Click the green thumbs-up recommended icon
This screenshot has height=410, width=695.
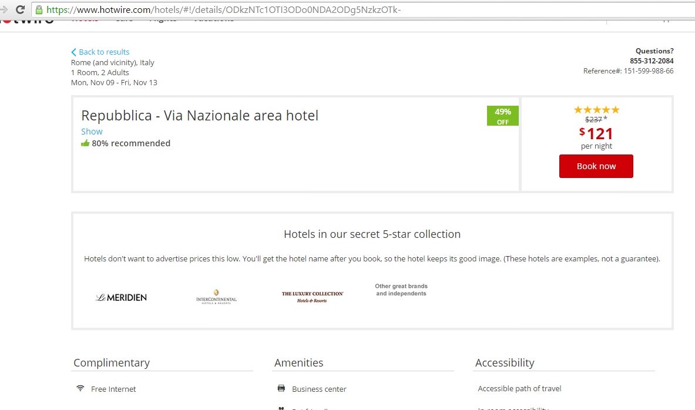click(x=85, y=143)
